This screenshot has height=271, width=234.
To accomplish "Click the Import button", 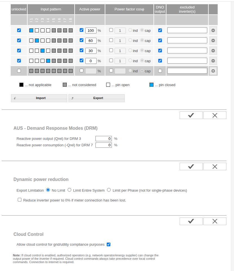I will click(x=39, y=98).
